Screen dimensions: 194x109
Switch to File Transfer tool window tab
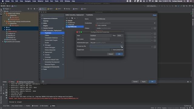coord(44,106)
